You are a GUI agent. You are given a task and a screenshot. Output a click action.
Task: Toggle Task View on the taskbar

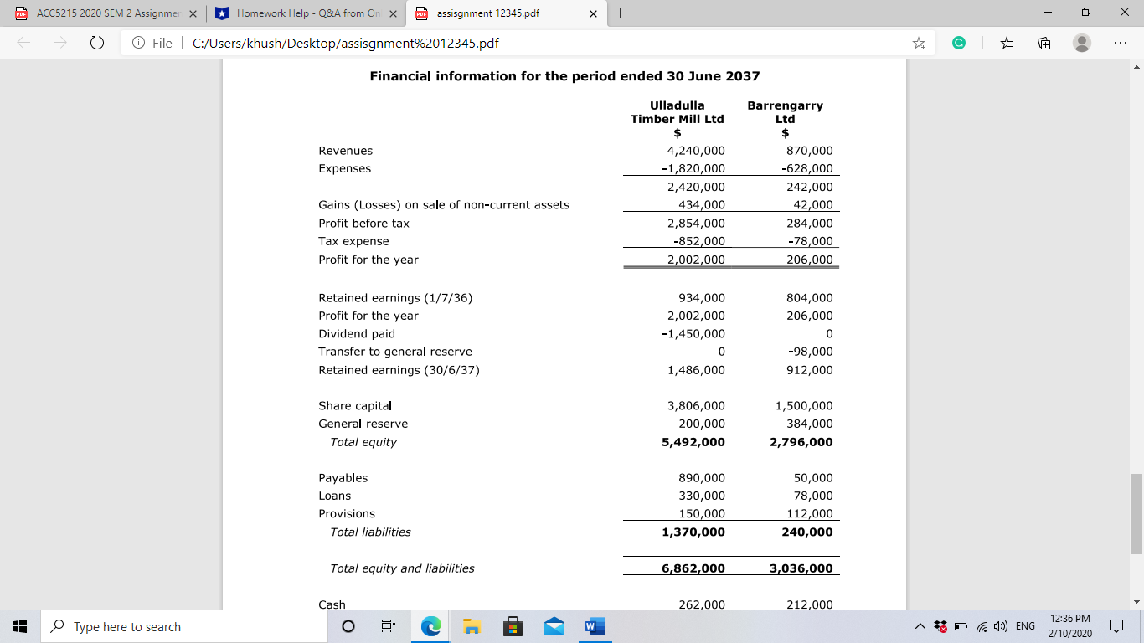pyautogui.click(x=388, y=625)
